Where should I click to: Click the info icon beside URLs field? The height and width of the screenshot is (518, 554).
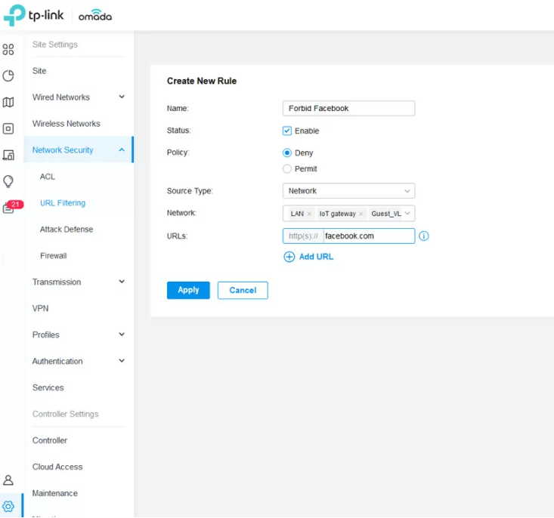[x=424, y=236]
